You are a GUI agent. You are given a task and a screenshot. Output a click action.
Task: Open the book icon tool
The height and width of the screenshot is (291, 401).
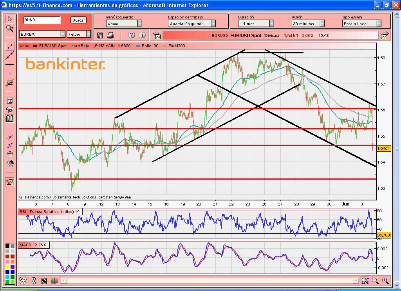tap(10, 118)
